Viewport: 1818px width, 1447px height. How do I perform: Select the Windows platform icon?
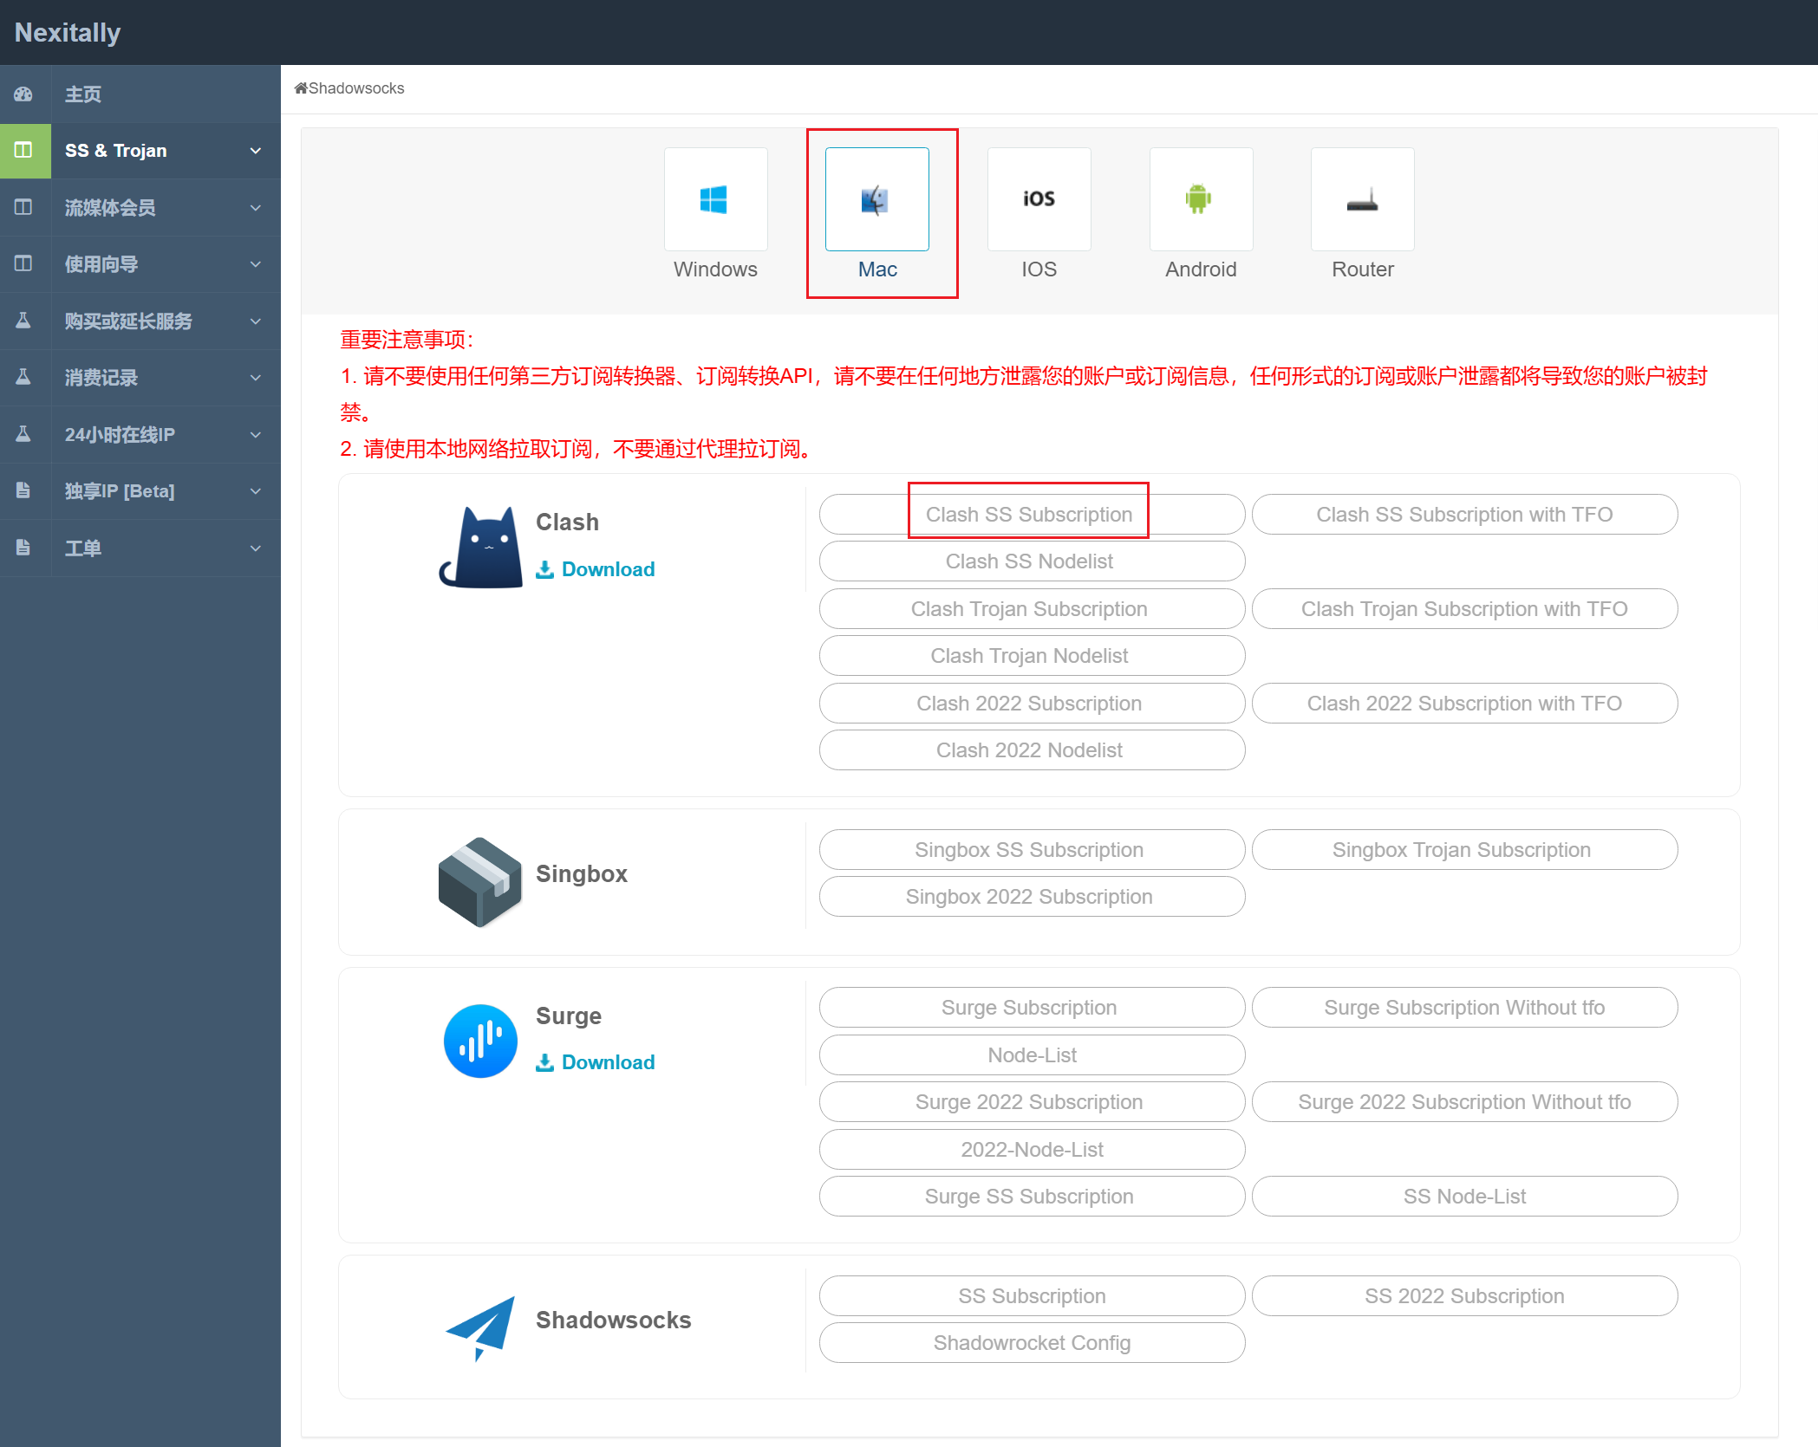715,200
